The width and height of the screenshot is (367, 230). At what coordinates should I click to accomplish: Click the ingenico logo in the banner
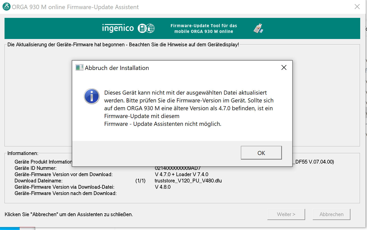pyautogui.click(x=118, y=28)
